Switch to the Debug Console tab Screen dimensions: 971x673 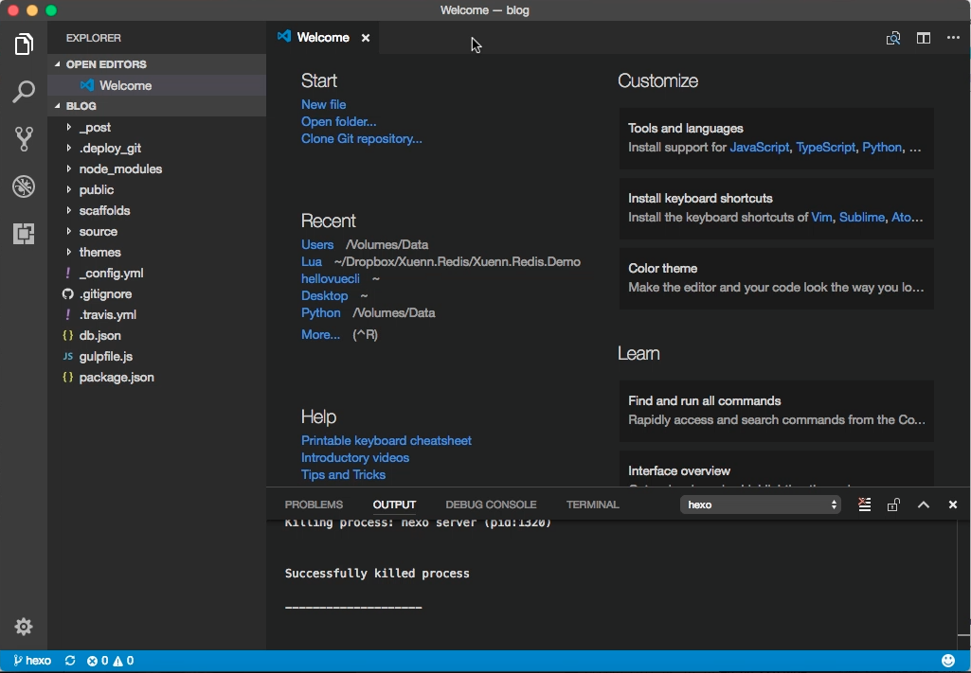491,505
